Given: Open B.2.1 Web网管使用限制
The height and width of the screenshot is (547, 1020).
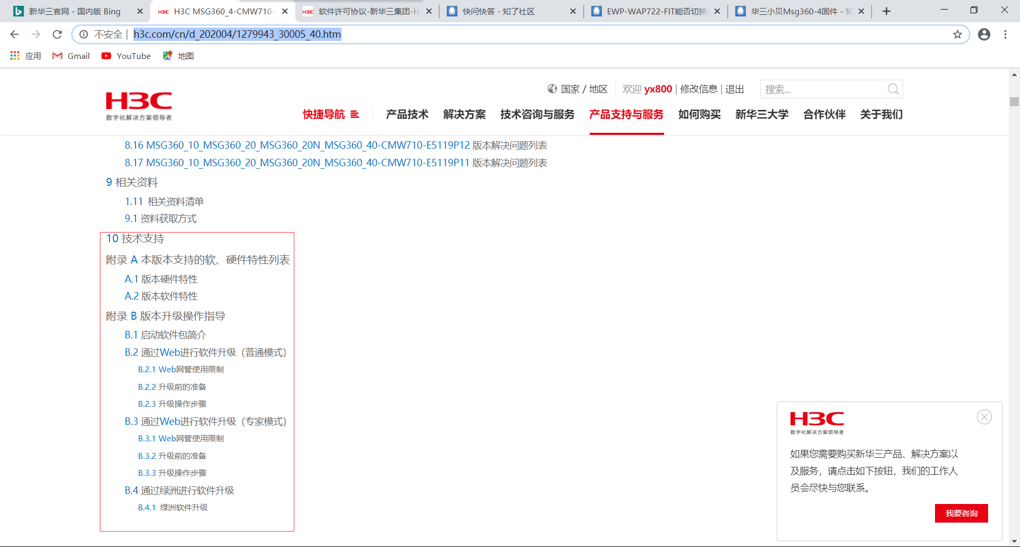Looking at the screenshot, I should click(x=181, y=370).
